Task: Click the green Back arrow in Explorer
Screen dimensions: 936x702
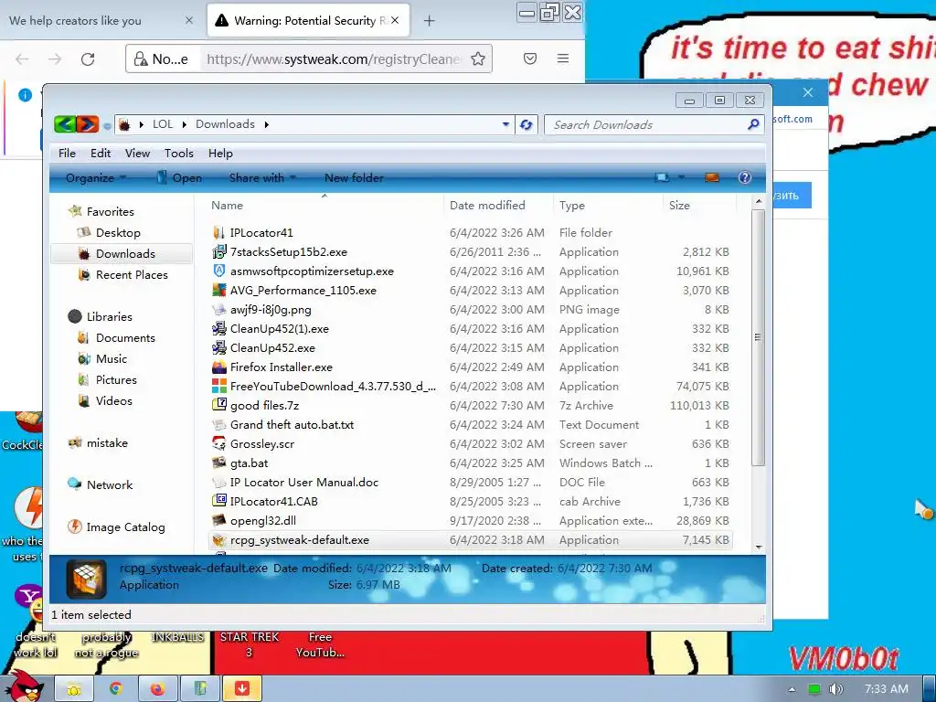Action: click(65, 124)
